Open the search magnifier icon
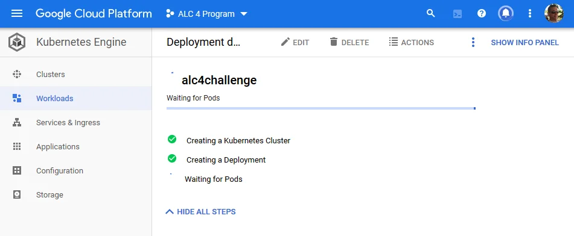Viewport: 574px width, 236px height. tap(431, 13)
